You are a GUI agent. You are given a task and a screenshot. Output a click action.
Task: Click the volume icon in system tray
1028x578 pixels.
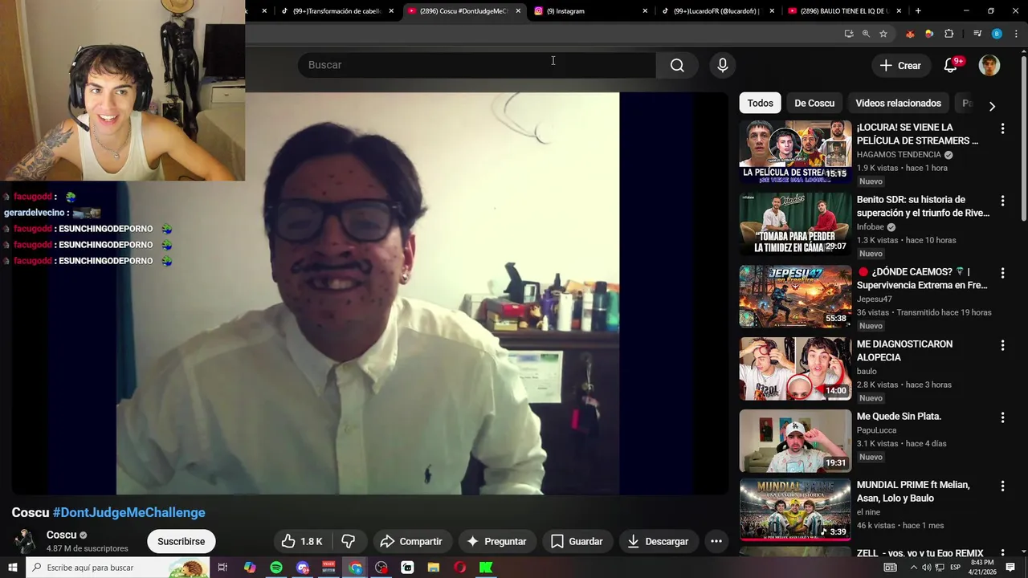[926, 568]
